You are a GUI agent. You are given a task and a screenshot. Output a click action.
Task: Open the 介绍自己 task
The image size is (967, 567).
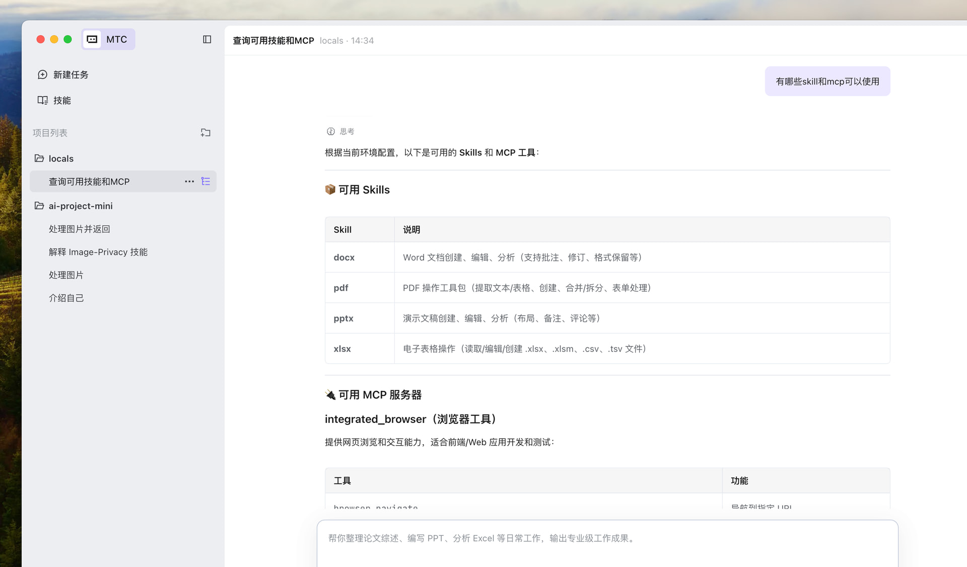66,298
